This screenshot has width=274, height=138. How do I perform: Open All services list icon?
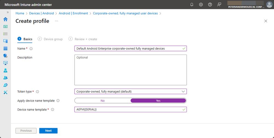[5, 34]
